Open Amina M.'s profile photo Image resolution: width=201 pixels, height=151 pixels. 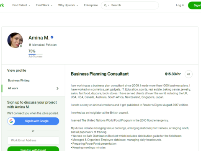click(x=15, y=40)
